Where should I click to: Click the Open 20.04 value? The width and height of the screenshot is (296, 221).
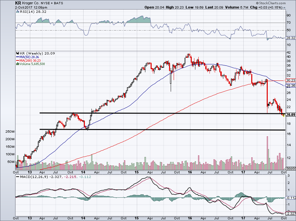155,7
